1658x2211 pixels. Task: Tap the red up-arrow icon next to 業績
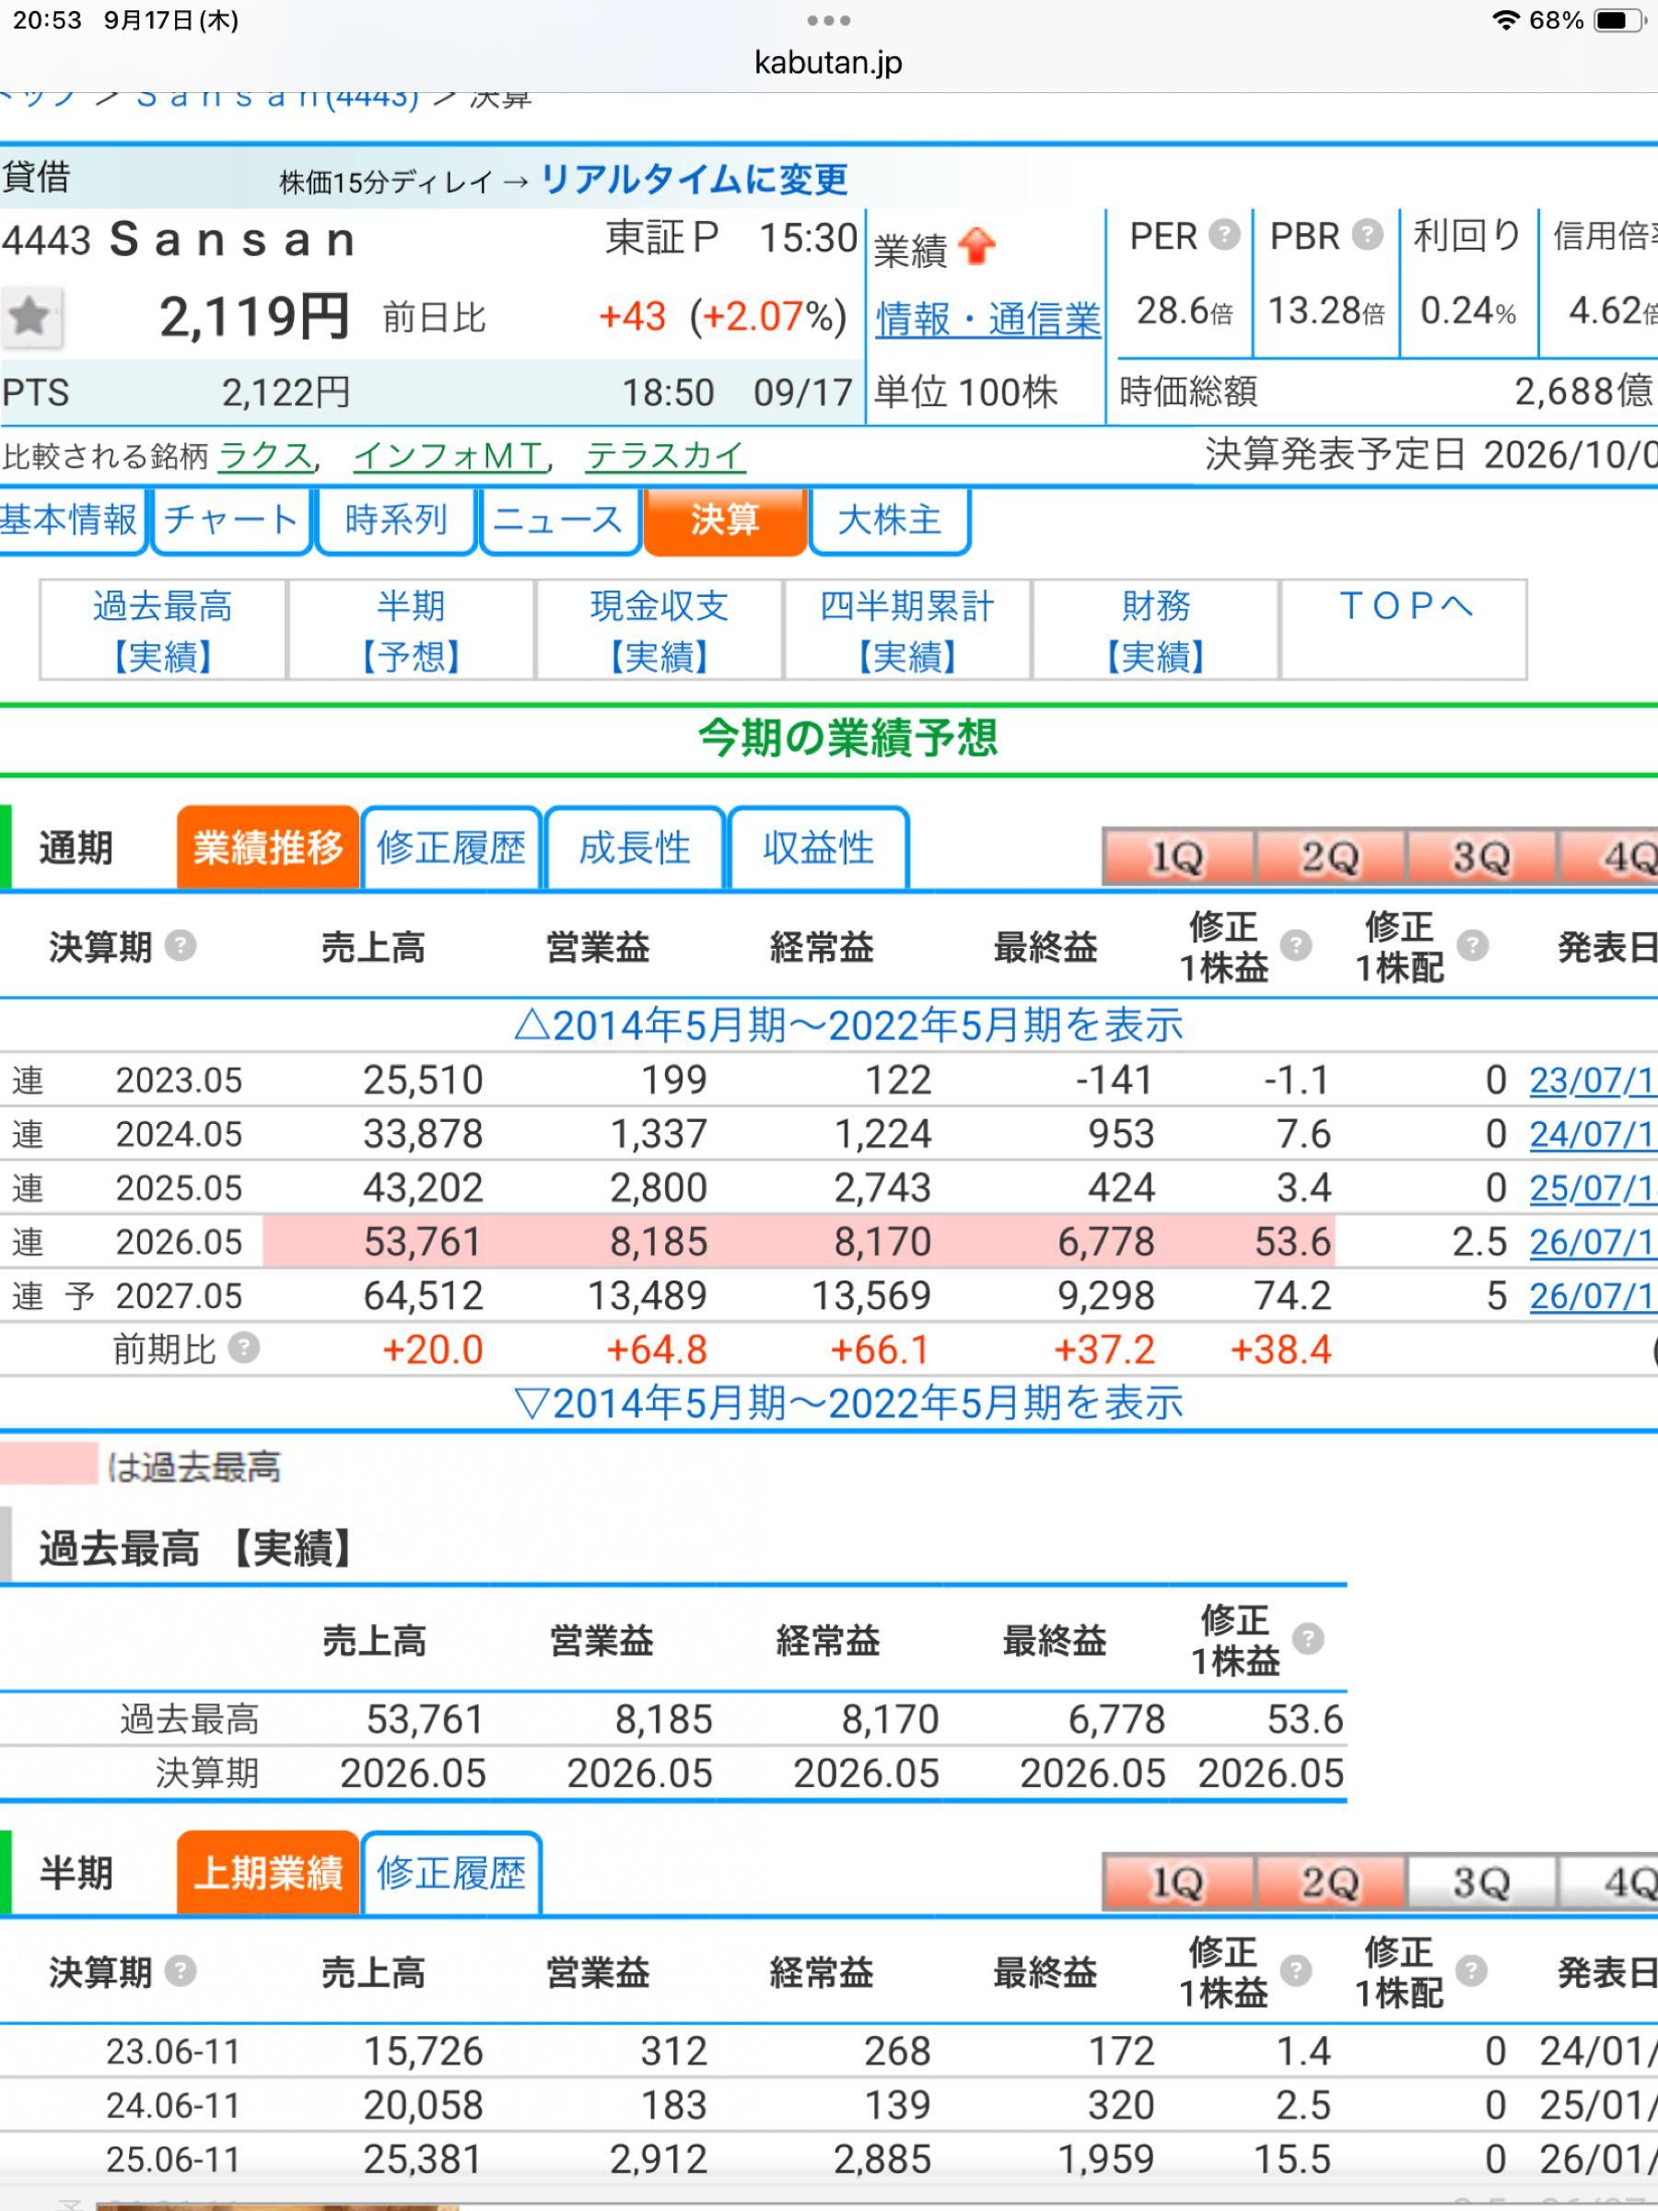point(976,247)
